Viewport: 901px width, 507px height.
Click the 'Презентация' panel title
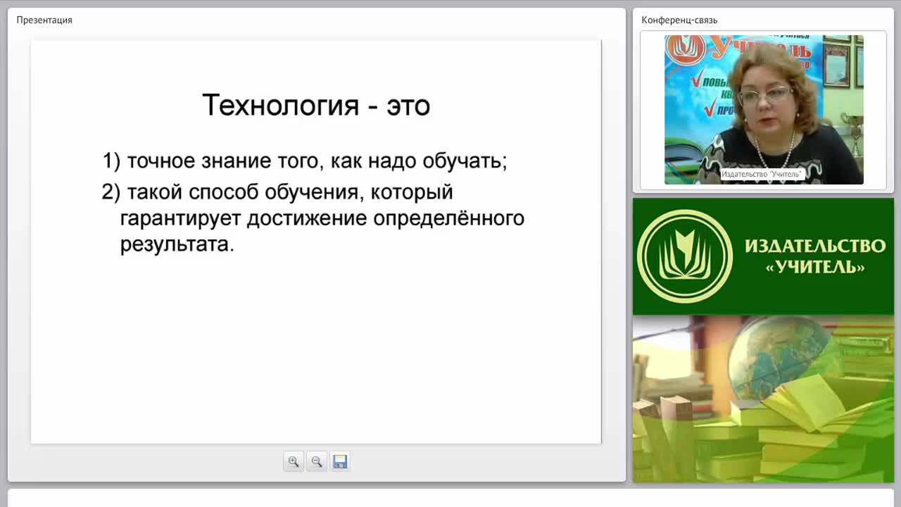(x=44, y=20)
